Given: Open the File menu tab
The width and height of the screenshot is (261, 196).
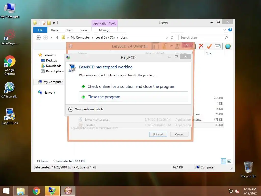Looking at the screenshot, I should click(x=40, y=30).
